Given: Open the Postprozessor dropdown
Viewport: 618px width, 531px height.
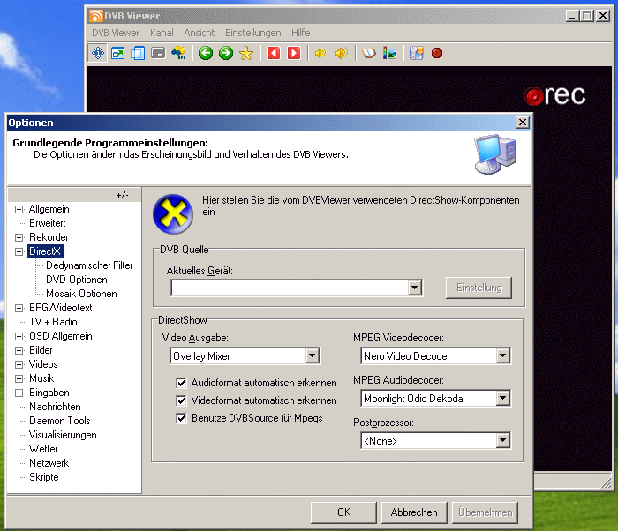Looking at the screenshot, I should (x=502, y=440).
